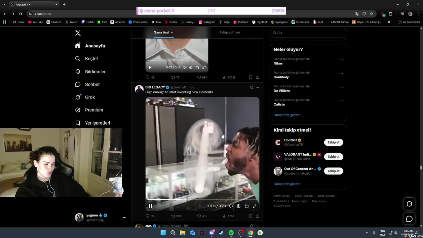
Task: Open more options for Caliste trend
Action: point(341,101)
